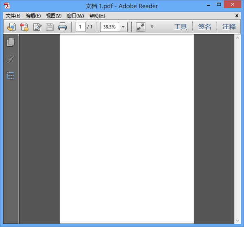
Task: Open the 文件(F) menu
Action: (13, 16)
